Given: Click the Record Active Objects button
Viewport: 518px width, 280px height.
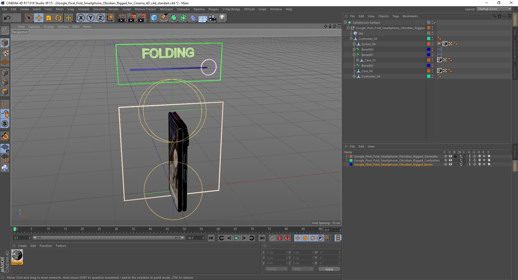Looking at the screenshot, I should coord(272,238).
